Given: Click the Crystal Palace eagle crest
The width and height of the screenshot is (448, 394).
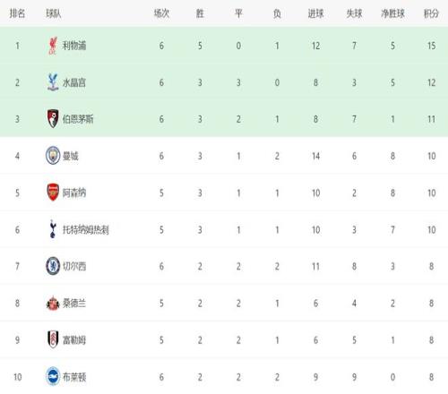Looking at the screenshot, I should pyautogui.click(x=53, y=82).
